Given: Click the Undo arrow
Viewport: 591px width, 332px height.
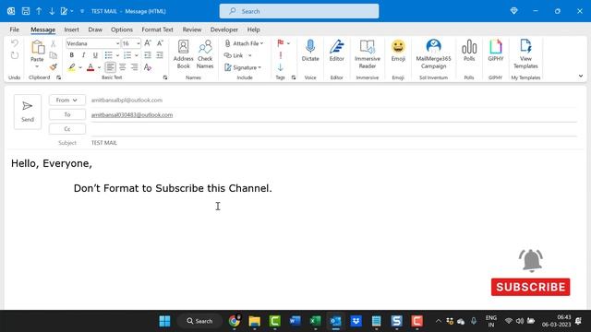Looking at the screenshot, I should coord(15,43).
